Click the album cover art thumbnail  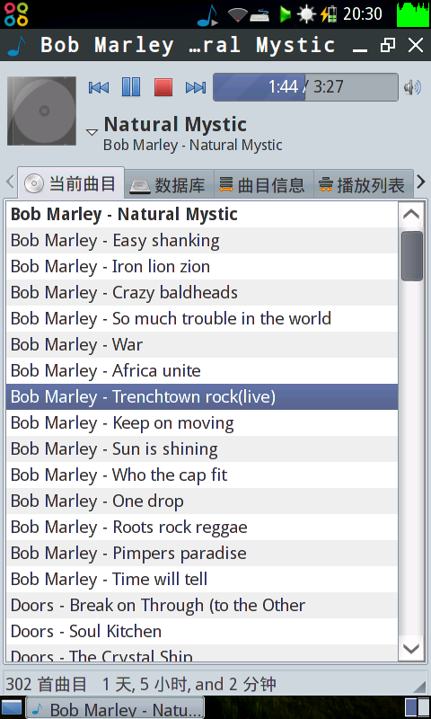pos(41,111)
